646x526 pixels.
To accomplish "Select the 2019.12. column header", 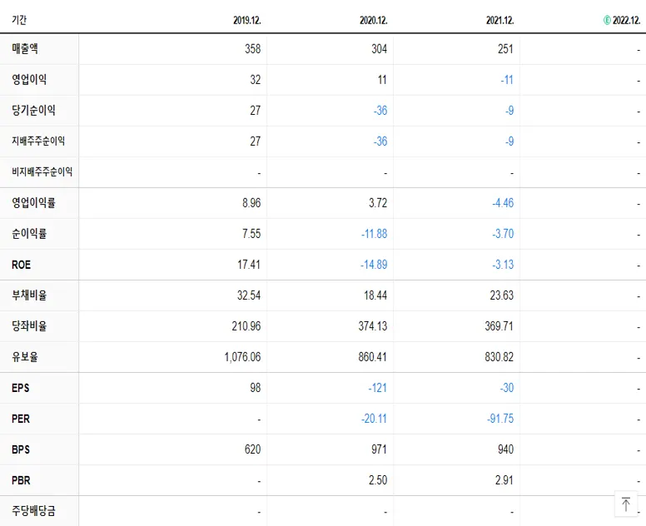I will 247,20.
